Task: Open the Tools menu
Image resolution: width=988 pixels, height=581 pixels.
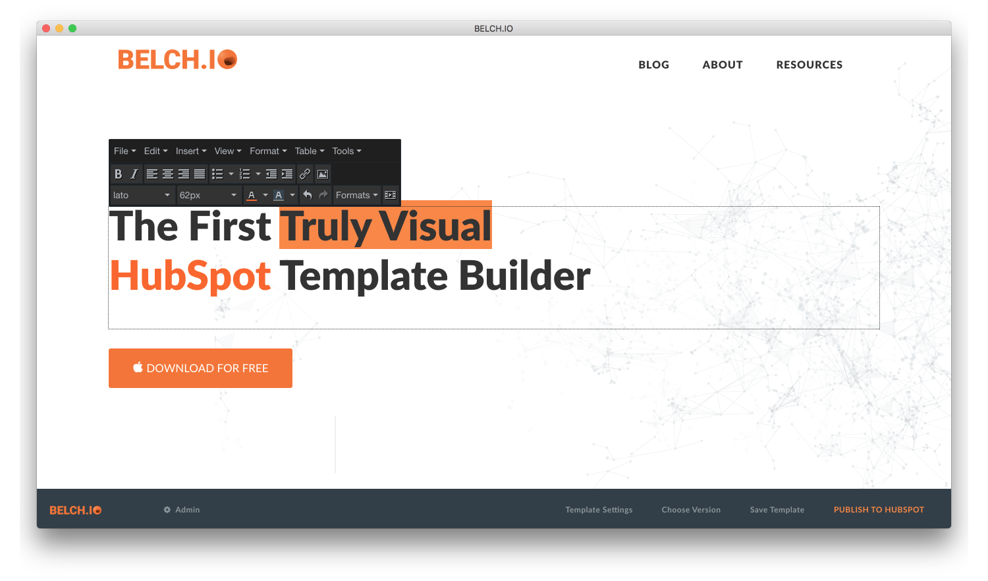Action: pyautogui.click(x=347, y=151)
